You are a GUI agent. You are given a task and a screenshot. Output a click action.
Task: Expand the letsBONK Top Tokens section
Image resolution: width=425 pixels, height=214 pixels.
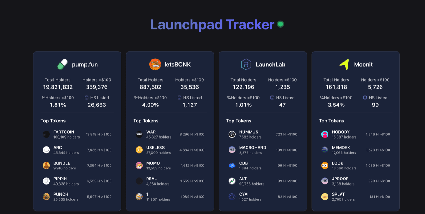[x=146, y=121]
